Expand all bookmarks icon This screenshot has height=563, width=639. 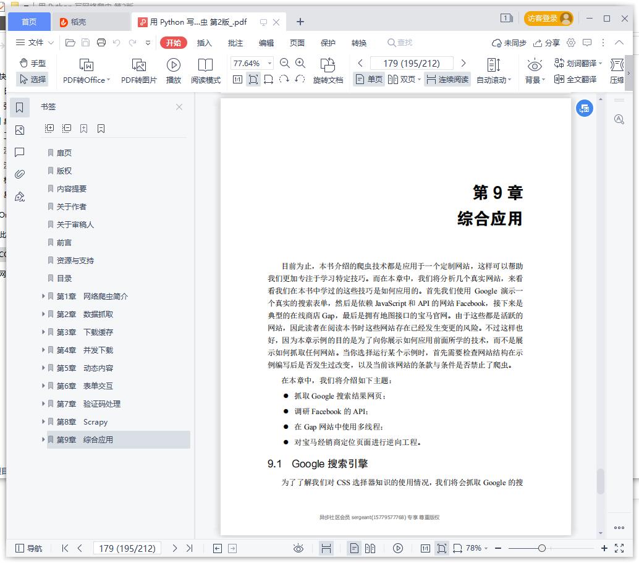point(49,129)
